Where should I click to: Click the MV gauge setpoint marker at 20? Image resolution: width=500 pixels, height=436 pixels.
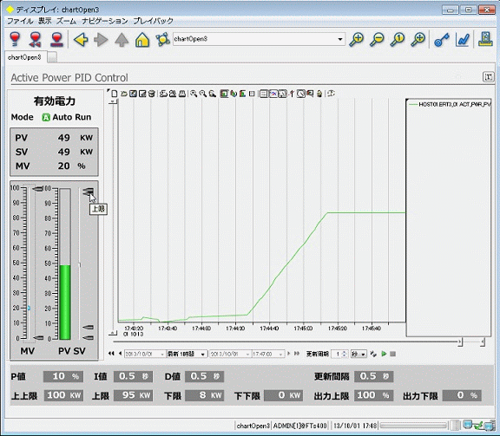[x=29, y=308]
